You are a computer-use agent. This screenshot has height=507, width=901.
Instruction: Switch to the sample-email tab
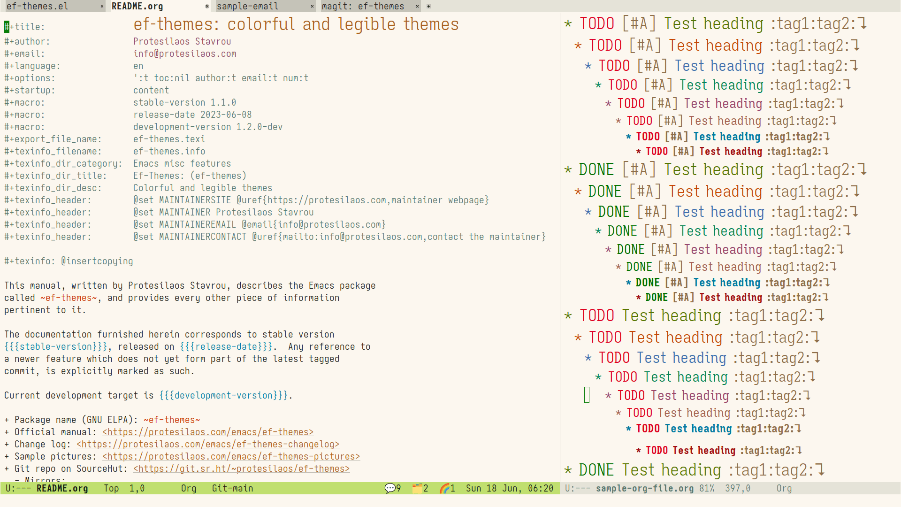(x=247, y=7)
